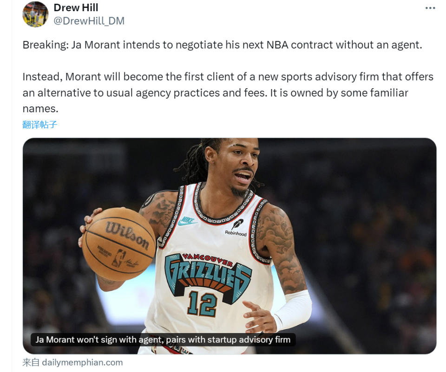Viewport: 446px width, 372px height.
Task: Click Drew Hill's profile avatar
Action: 35,14
